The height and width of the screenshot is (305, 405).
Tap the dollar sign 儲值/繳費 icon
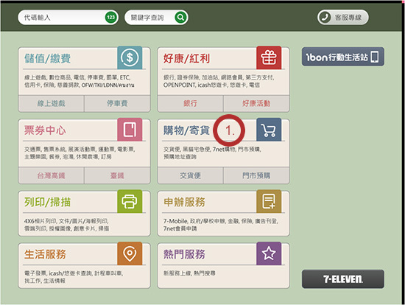pyautogui.click(x=130, y=57)
